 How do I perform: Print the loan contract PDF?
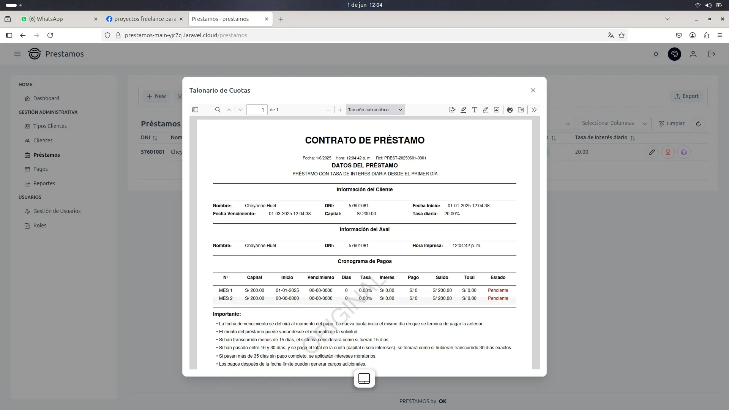(x=510, y=110)
